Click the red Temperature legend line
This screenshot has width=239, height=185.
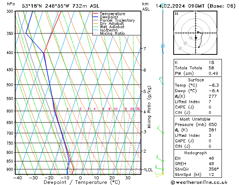pos(95,14)
